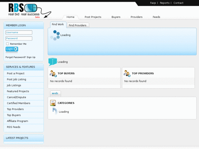Click the Sign Up link
The width and height of the screenshot is (199, 149).
click(31, 57)
